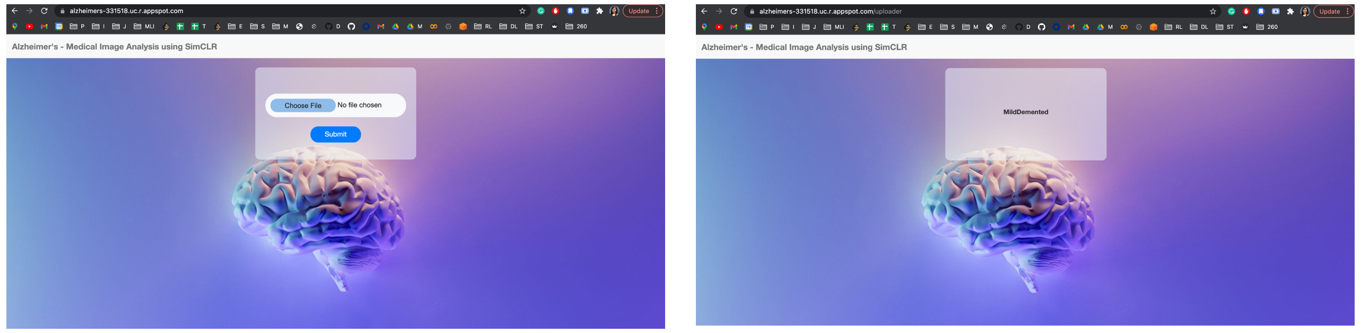Open the Grammarly extension in the right window
The image size is (1361, 333).
point(1232,12)
